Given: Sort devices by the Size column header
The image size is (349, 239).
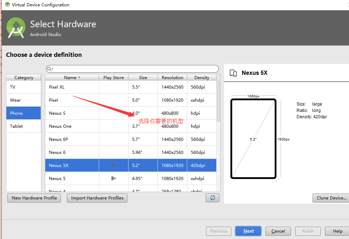Looking at the screenshot, I should pos(143,77).
